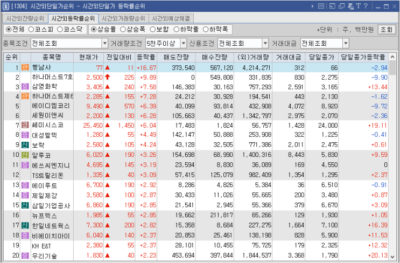Click the 거래대금 column header
Viewport: 400px width, 263px height.
[289, 57]
